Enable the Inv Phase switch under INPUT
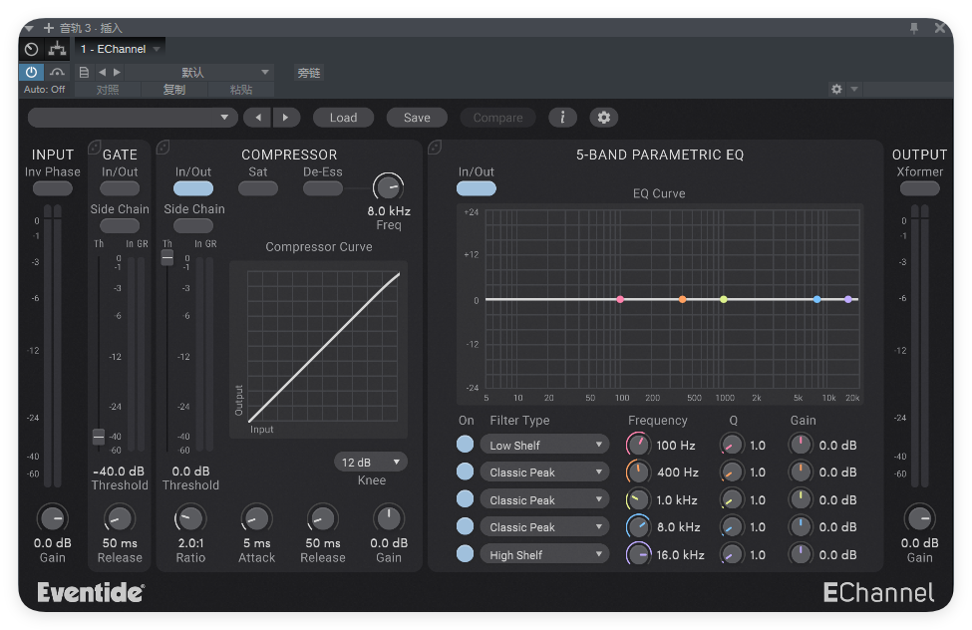The width and height of the screenshot is (972, 630). pyautogui.click(x=53, y=188)
